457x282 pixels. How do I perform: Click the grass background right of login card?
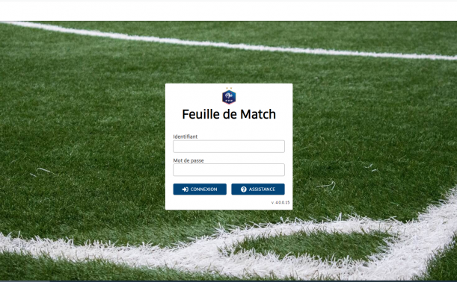[x=373, y=131]
